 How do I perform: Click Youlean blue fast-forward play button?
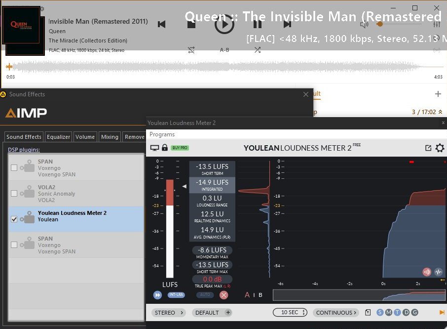click(157, 295)
